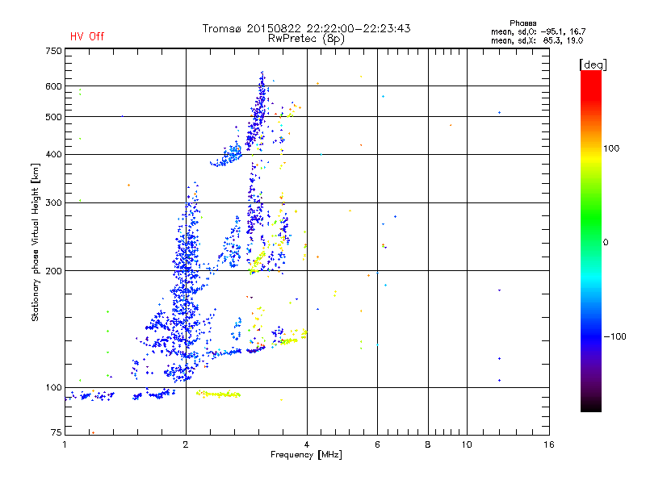Click the red "HV Off" status label
The image size is (646, 484).
coord(87,36)
